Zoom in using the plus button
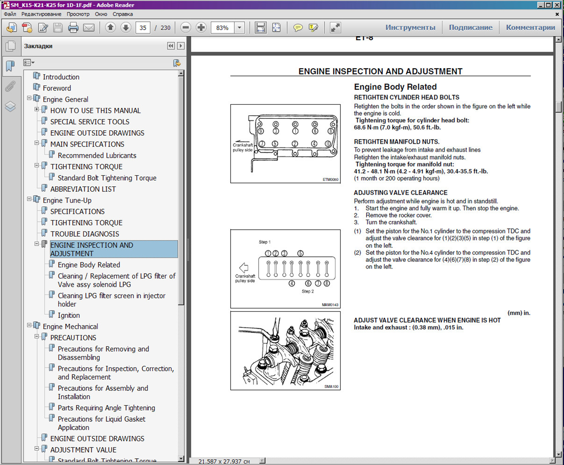This screenshot has height=465, width=564. pos(201,28)
